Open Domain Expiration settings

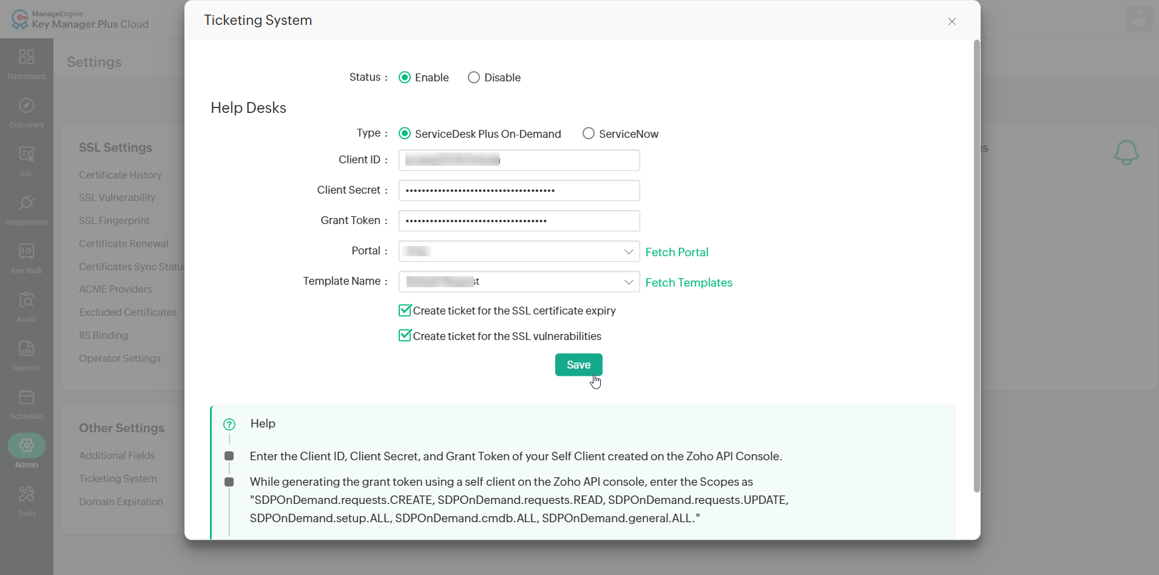[121, 502]
